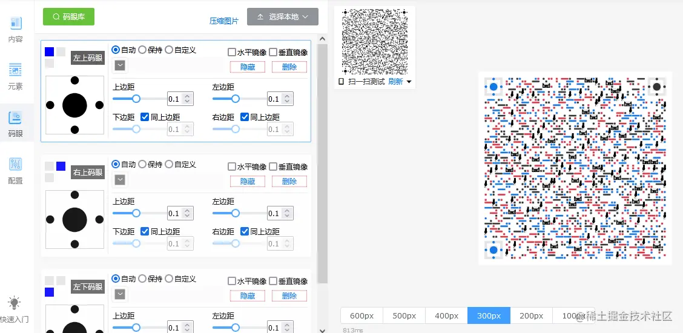Viewport: 683px width, 333px height.
Task: Click 上边距 stepper arrows in 右上码眼 panel
Action: click(x=187, y=213)
